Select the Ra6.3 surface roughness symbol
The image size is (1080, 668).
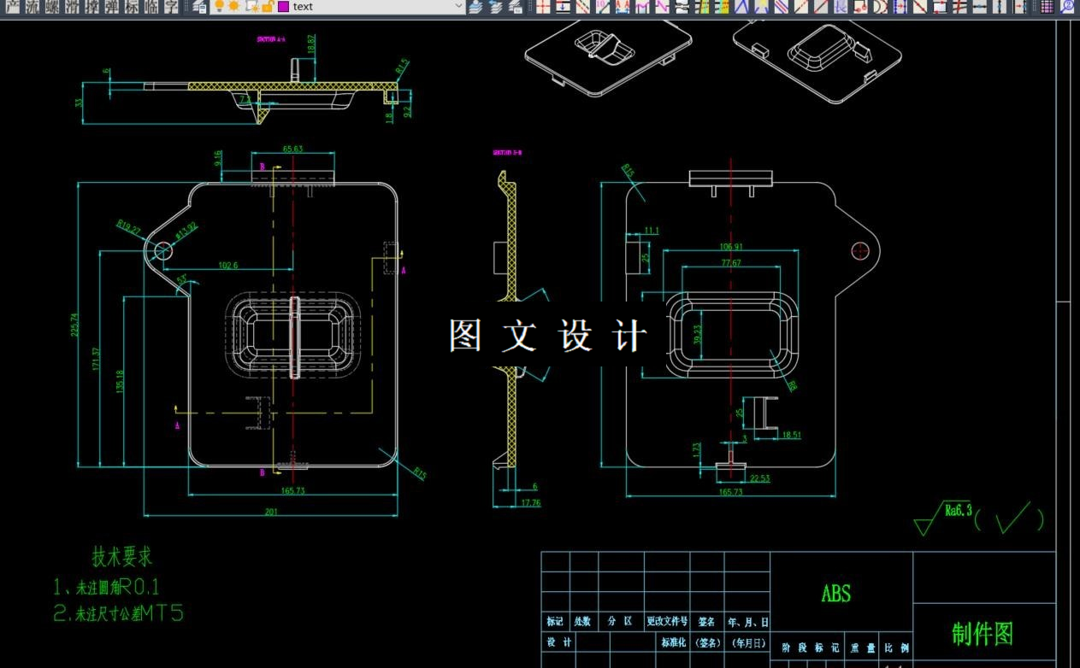(x=945, y=517)
